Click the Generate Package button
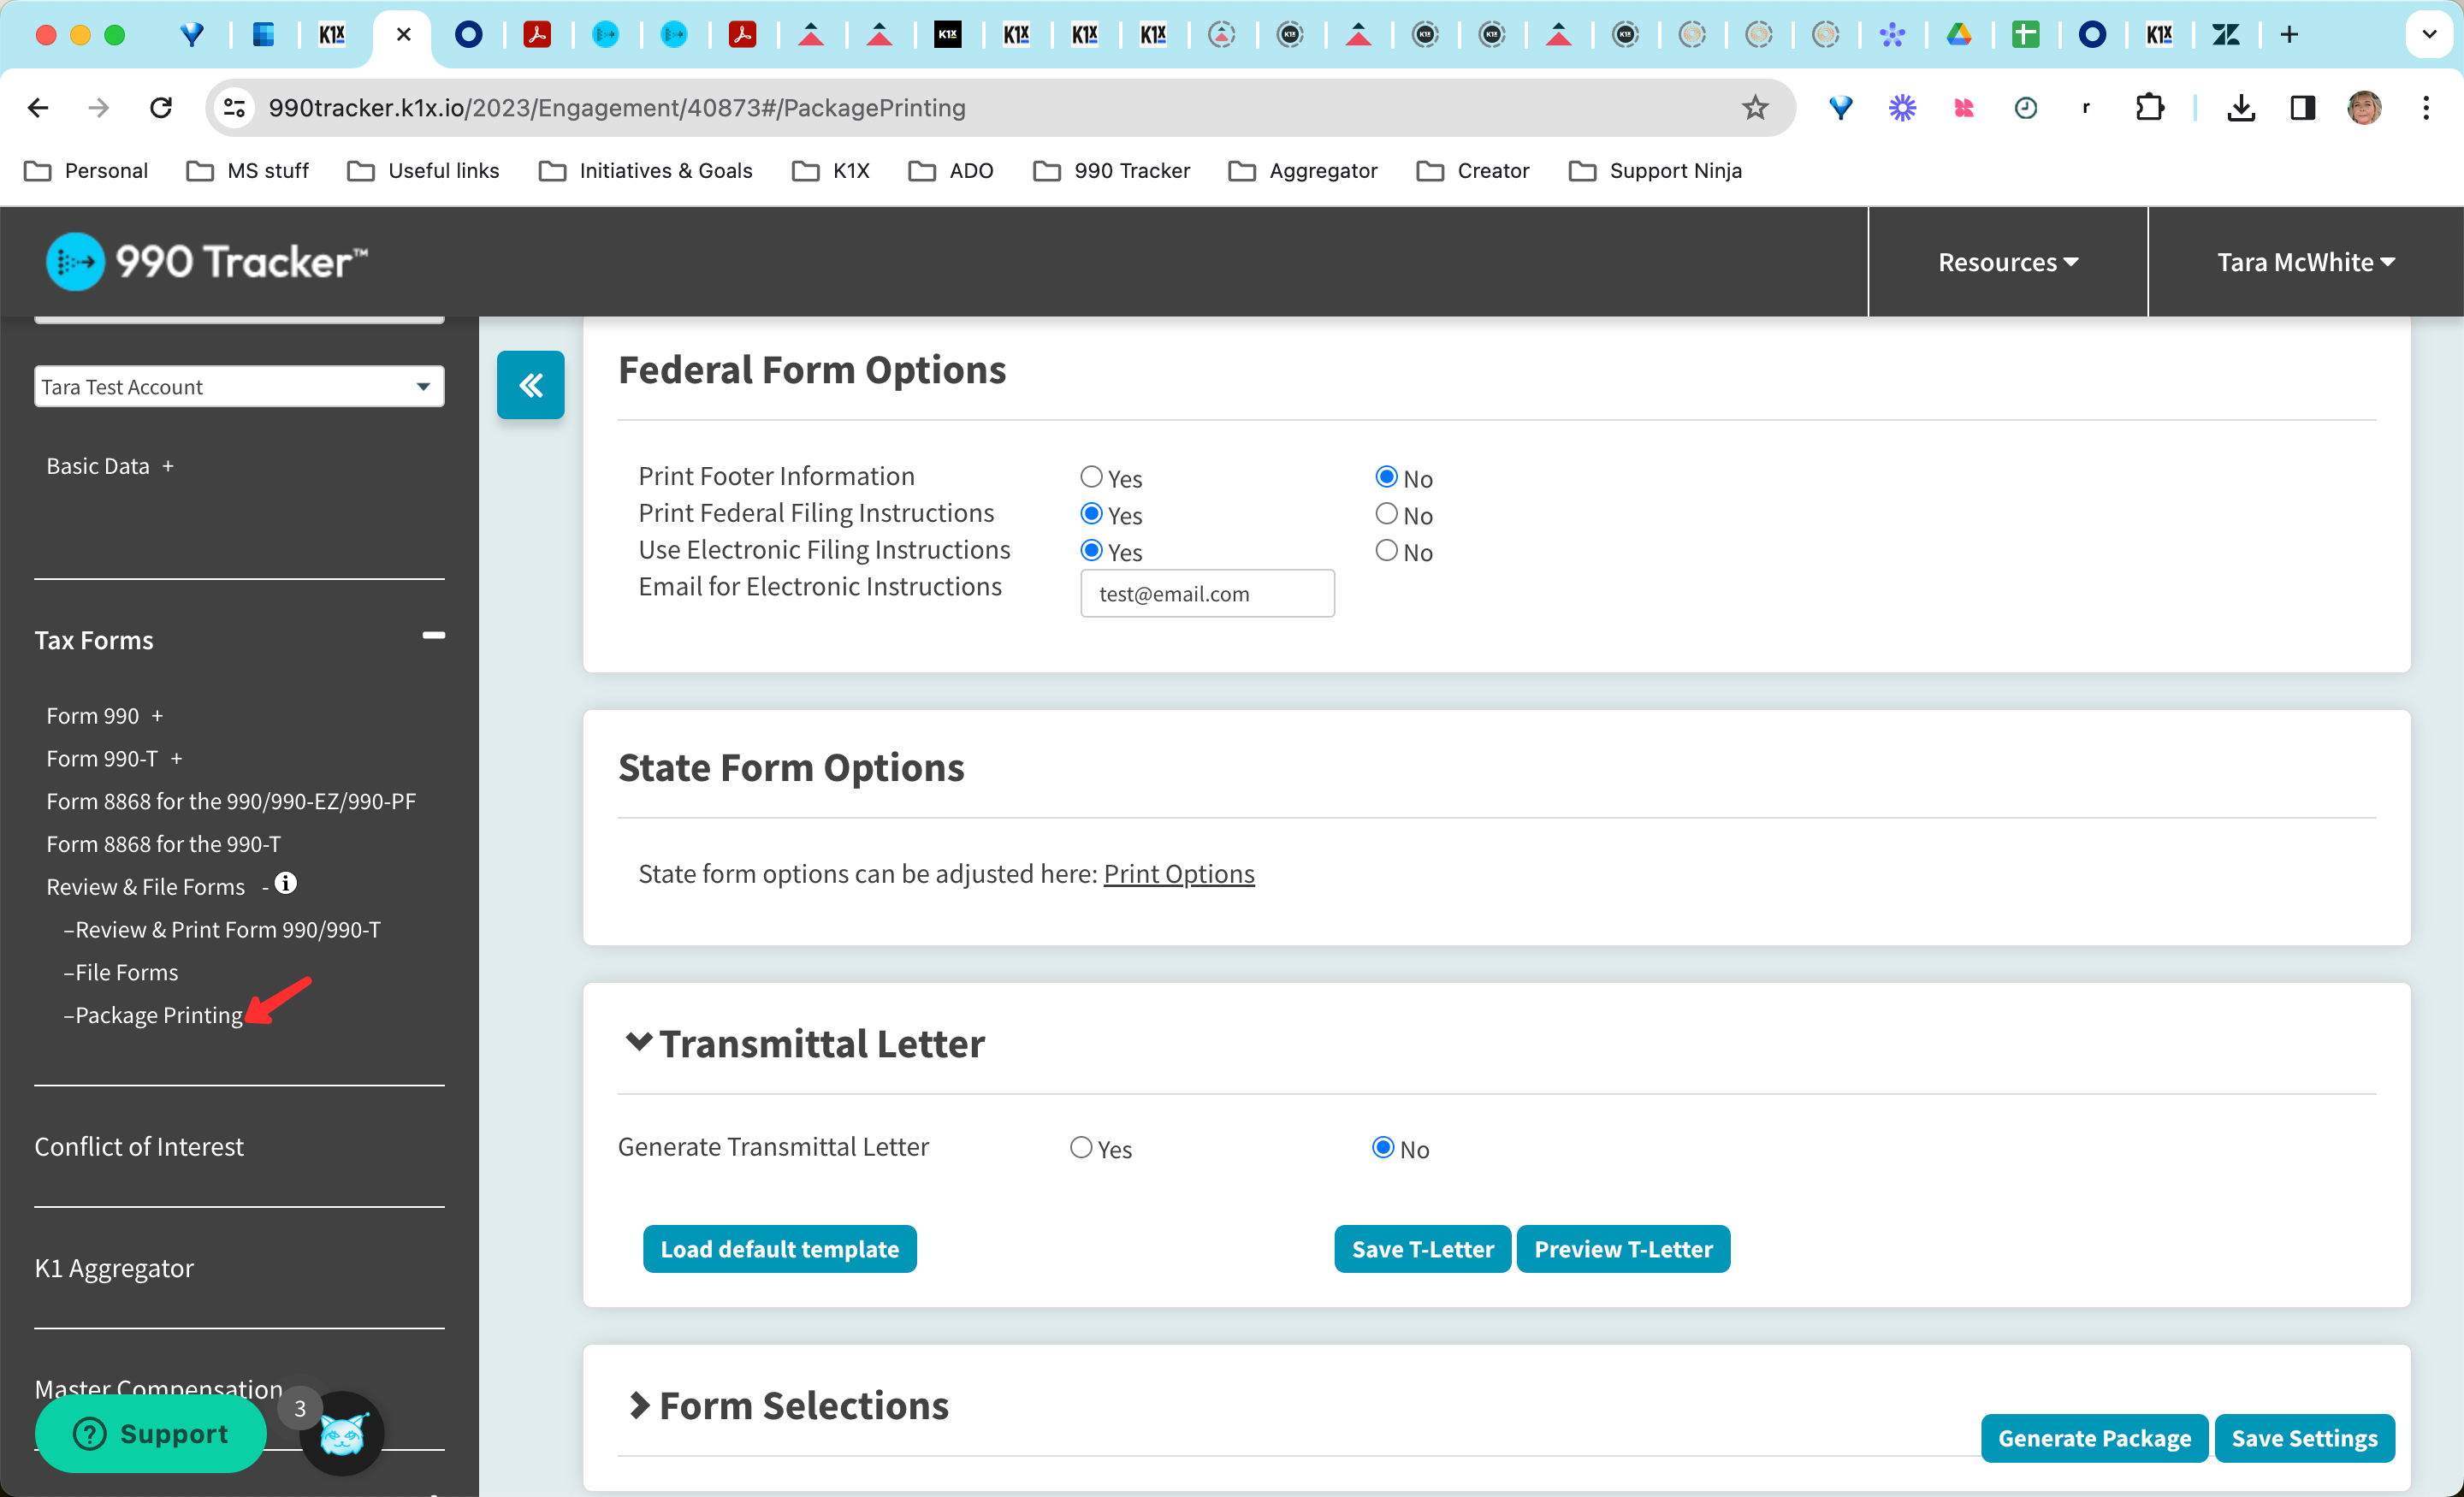Image resolution: width=2464 pixels, height=1497 pixels. click(2094, 1437)
